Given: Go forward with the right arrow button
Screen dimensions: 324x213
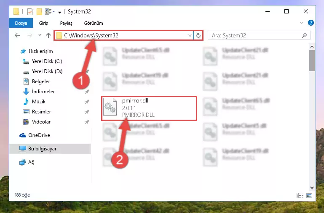Looking at the screenshot, I should point(30,35).
